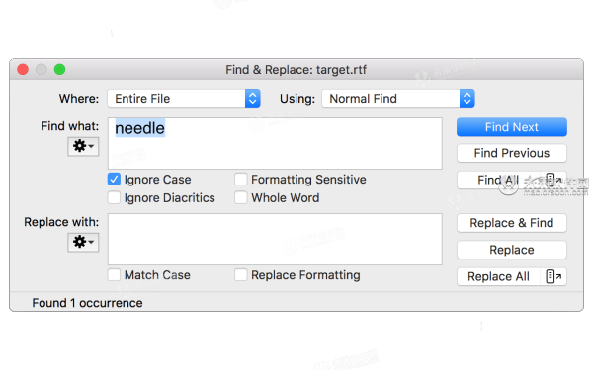Image resolution: width=593 pixels, height=370 pixels.
Task: Click inside the Replace with text field
Action: (x=275, y=240)
